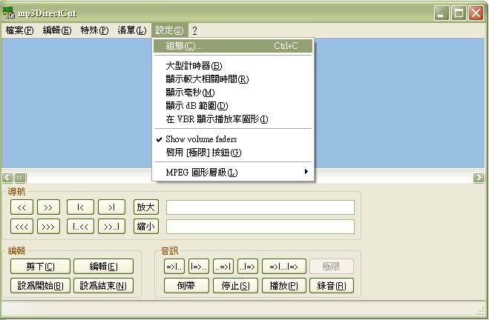The height and width of the screenshot is (320, 489).
Task: Open the 清單(L) list menu
Action: click(x=131, y=30)
